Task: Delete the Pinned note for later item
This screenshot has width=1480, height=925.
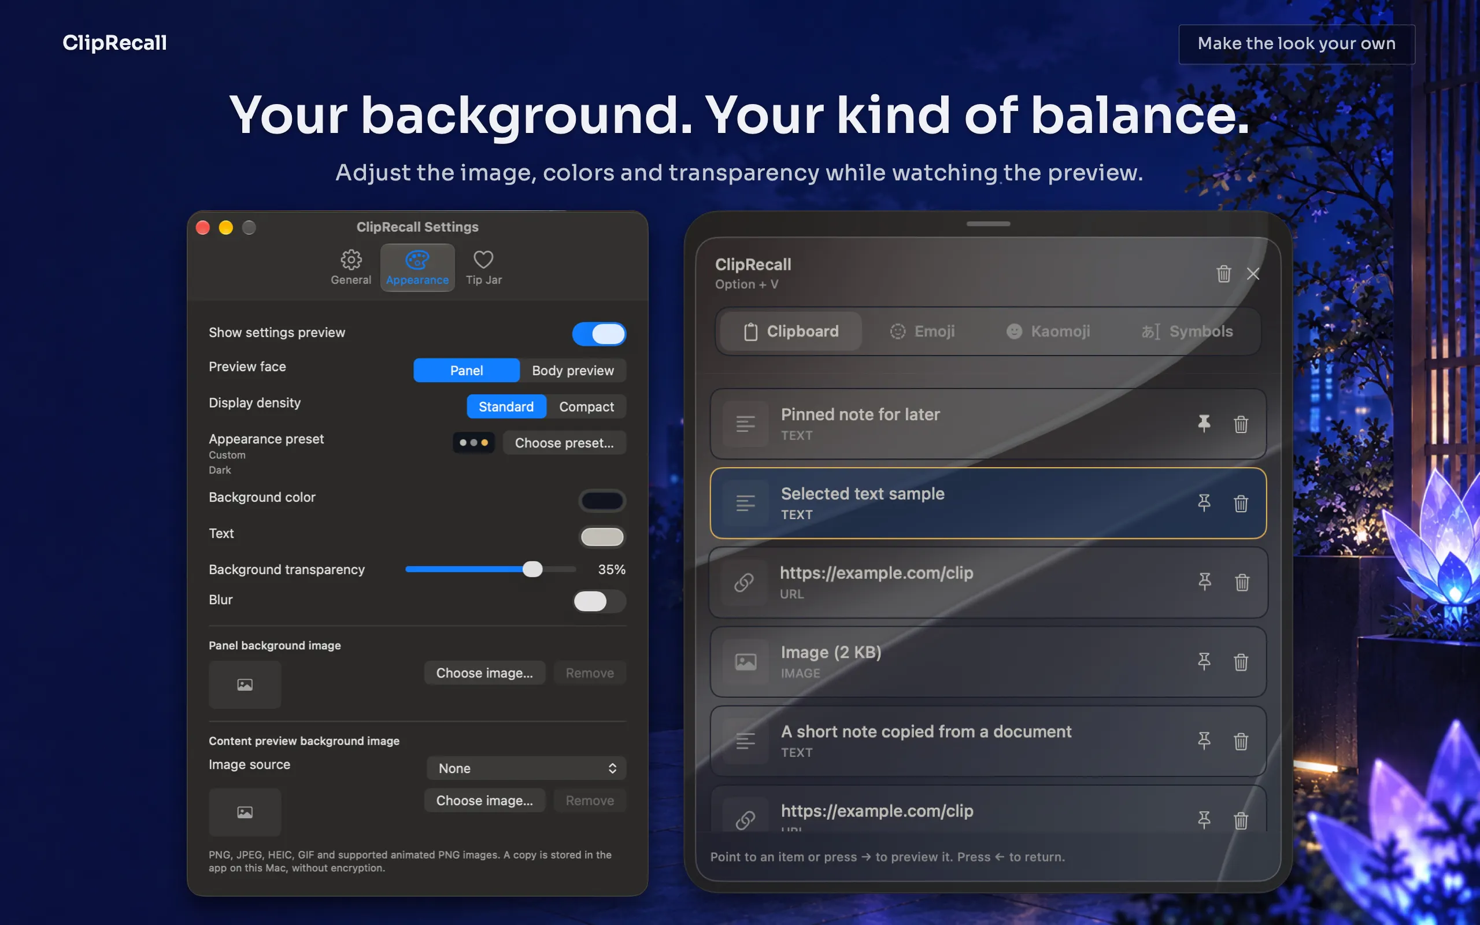Action: pos(1241,424)
